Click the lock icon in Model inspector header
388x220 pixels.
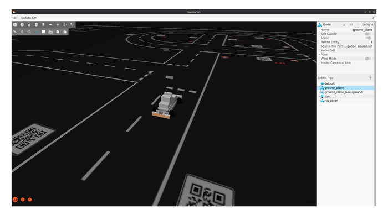click(344, 25)
